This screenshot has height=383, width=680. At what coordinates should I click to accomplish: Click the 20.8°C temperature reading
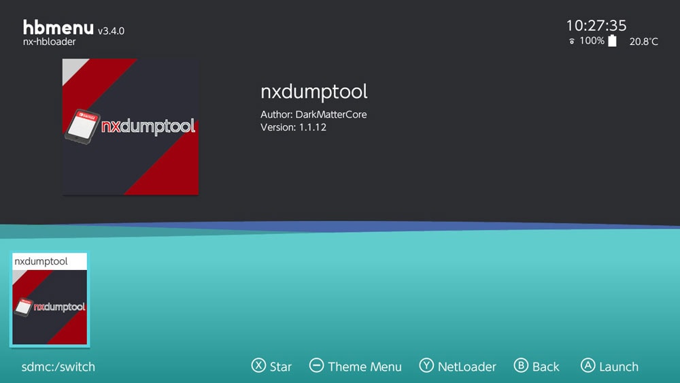[x=643, y=41]
